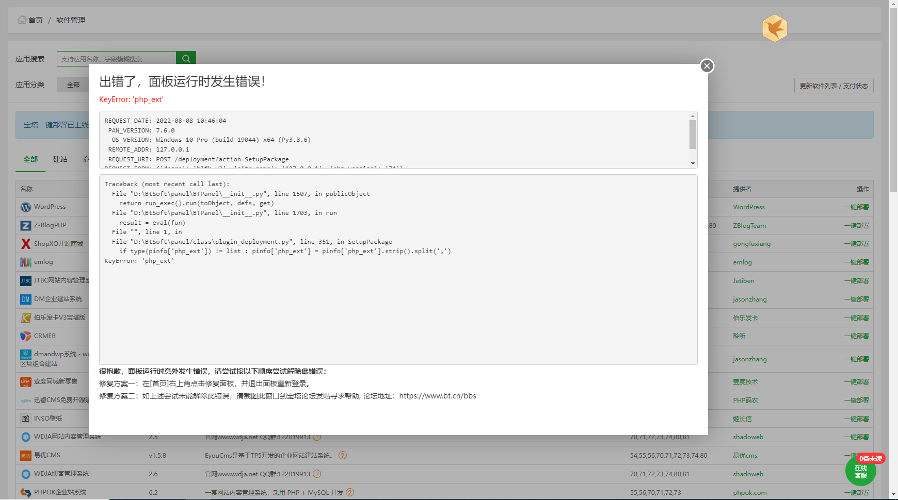
Task: Click the 提供者 column header
Action: coord(742,189)
